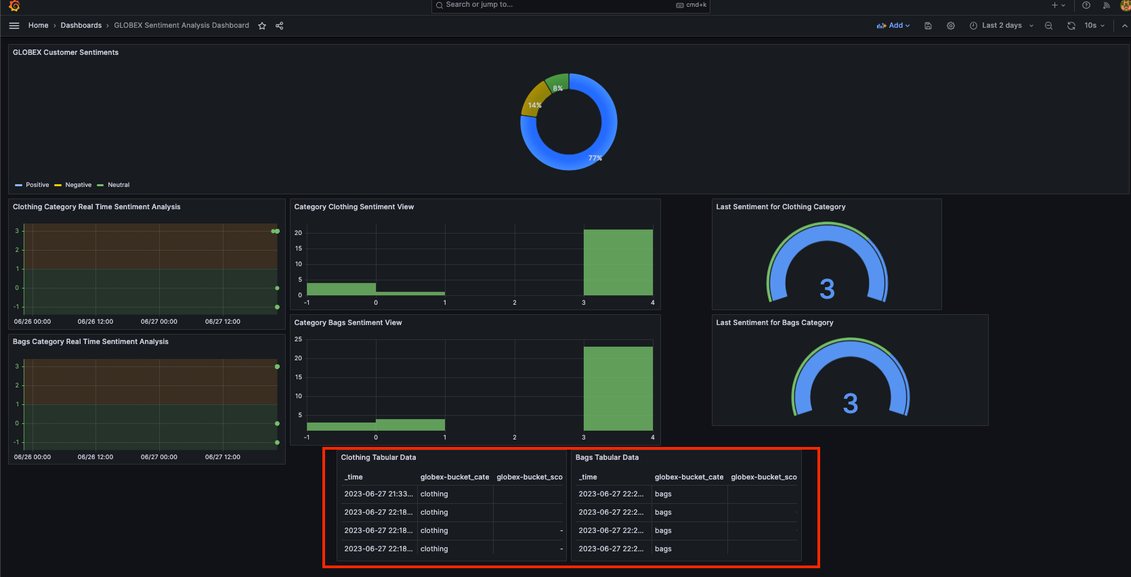Open Clothing Category Real Time Sentiment Analysis title
This screenshot has height=577, width=1131.
pos(97,207)
